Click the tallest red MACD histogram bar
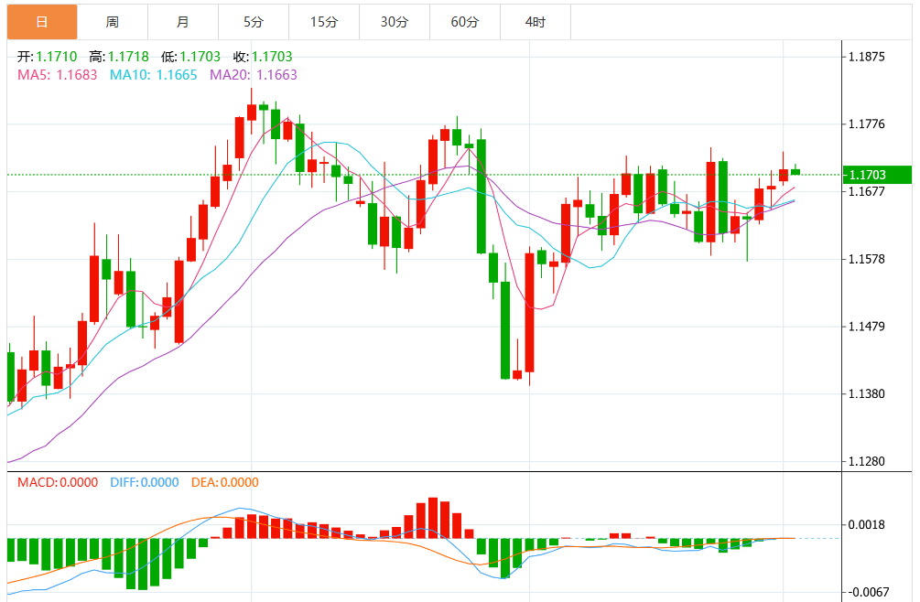This screenshot has height=602, width=920. (x=433, y=518)
